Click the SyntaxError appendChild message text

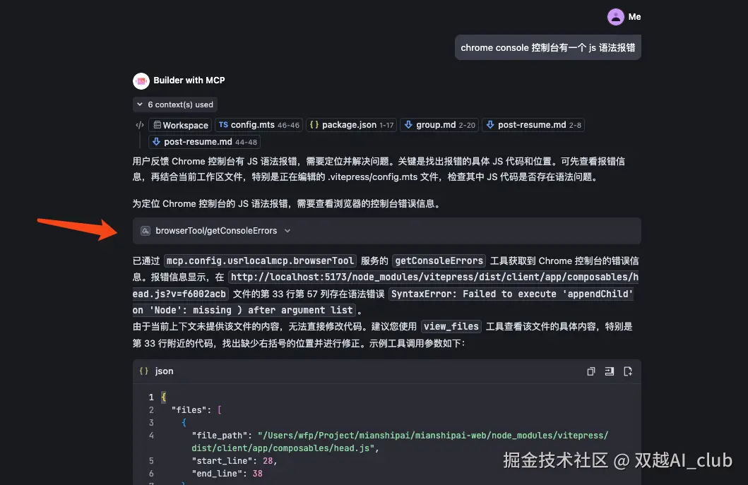[383, 302]
